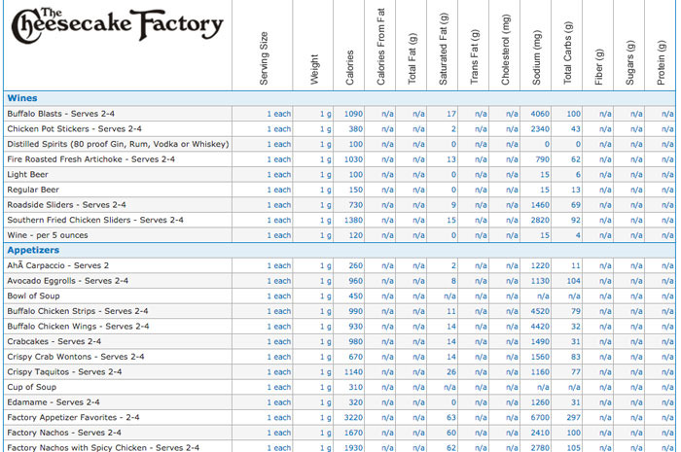The width and height of the screenshot is (681, 452).
Task: Click the Appetizers section heading
Action: tap(34, 250)
